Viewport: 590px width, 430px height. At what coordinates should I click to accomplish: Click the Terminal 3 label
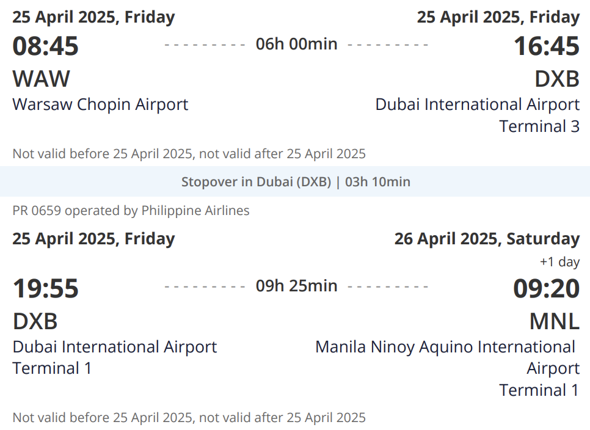click(539, 126)
